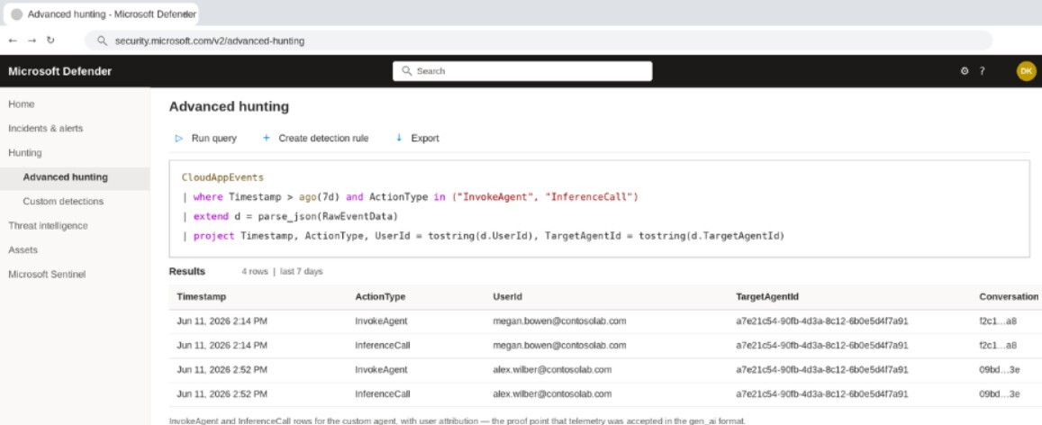1042x425 pixels.
Task: Click the Run query play icon
Action: (178, 138)
